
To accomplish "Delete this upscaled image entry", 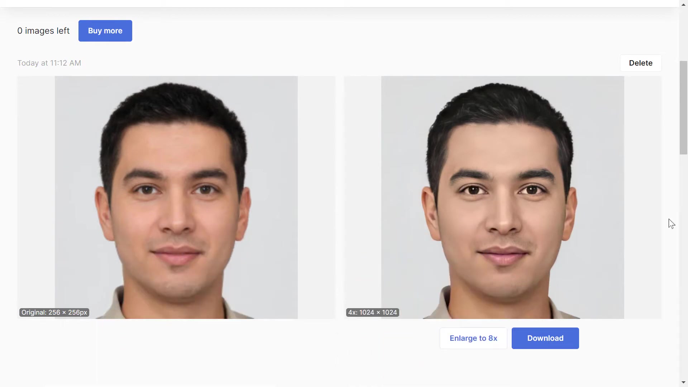I will 641,63.
